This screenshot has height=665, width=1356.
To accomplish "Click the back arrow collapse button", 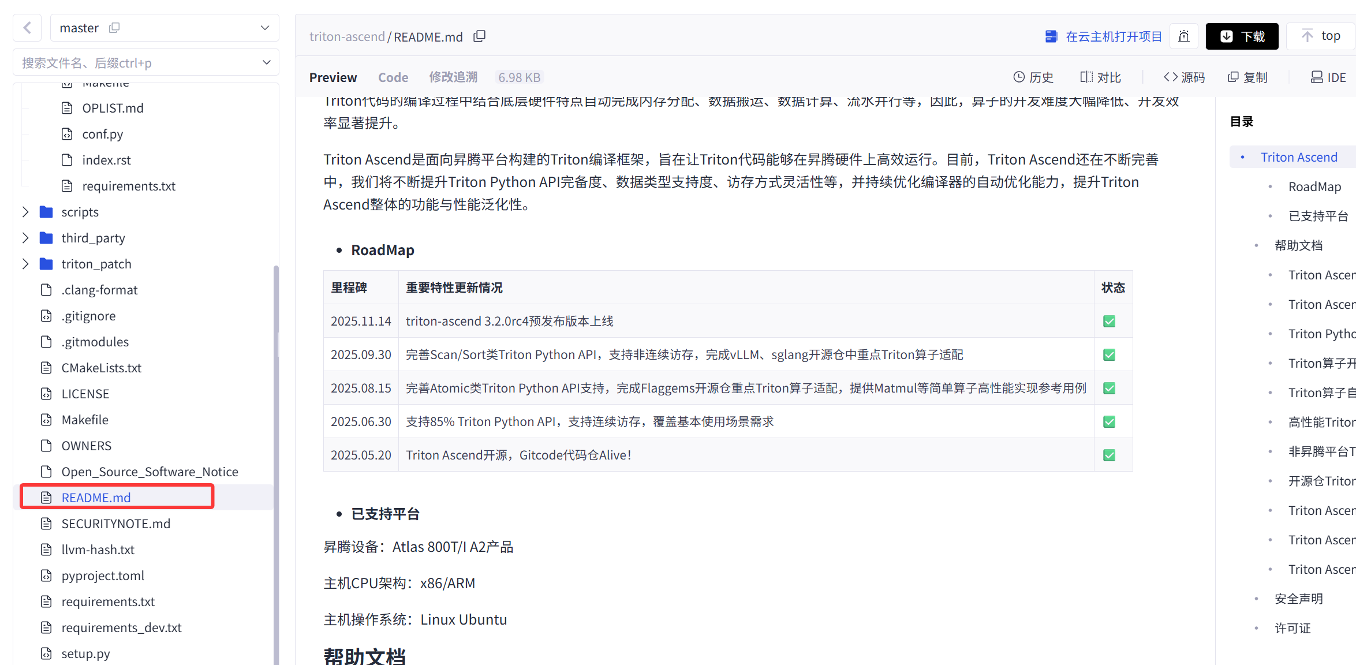I will (27, 28).
